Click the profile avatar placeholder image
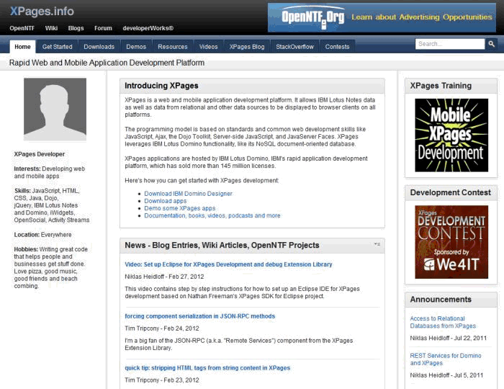Screen dimensions: 504x389 pos(55,109)
